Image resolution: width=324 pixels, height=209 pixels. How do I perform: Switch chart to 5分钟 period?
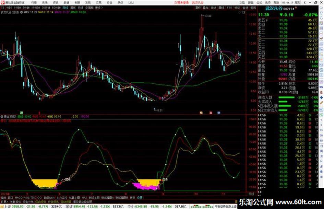click(x=26, y=8)
